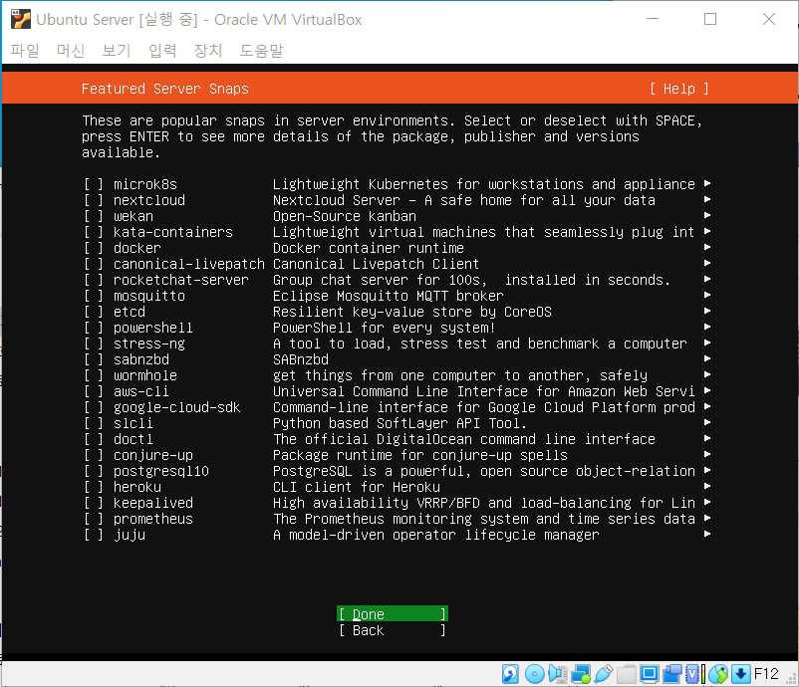This screenshot has height=687, width=799.
Task: Open the 도움말 menu
Action: [x=261, y=50]
